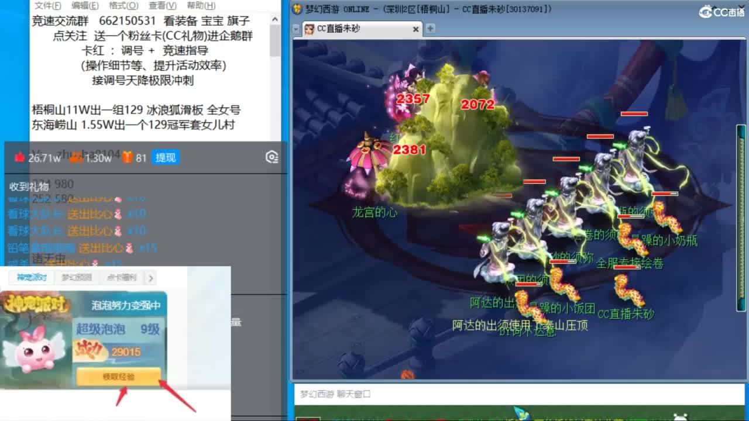Click the 接调号天降极限冲刺 line in Notepad
The image size is (749, 421).
click(143, 80)
